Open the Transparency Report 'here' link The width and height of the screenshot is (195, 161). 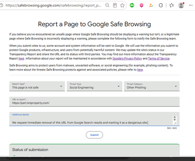21,58
